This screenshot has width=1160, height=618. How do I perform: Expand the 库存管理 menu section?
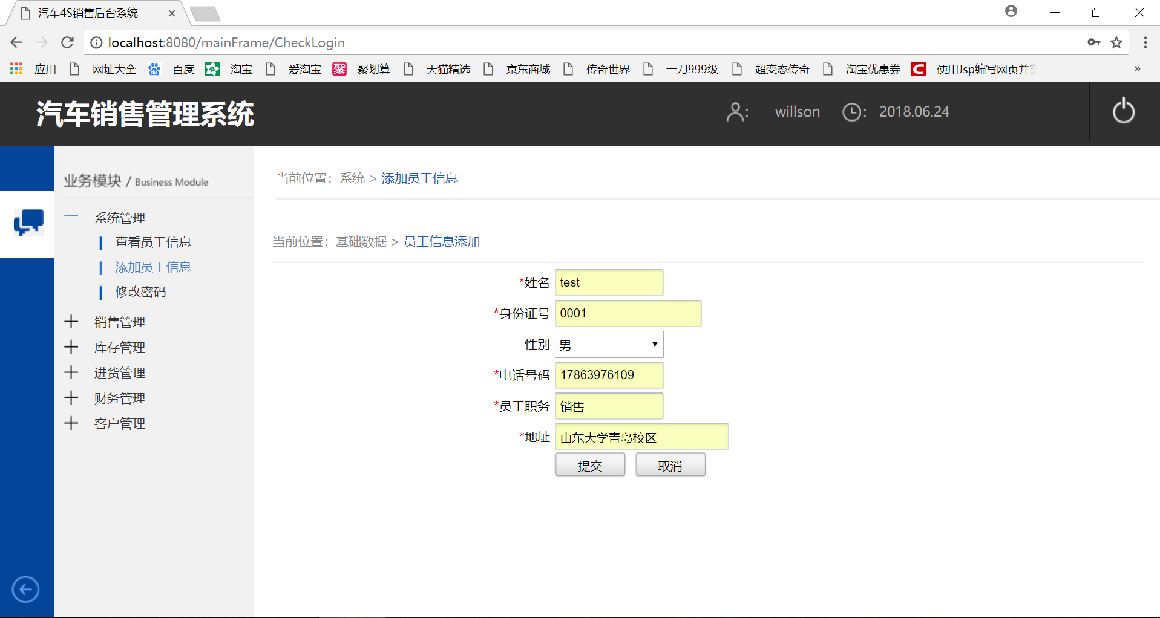pos(71,347)
